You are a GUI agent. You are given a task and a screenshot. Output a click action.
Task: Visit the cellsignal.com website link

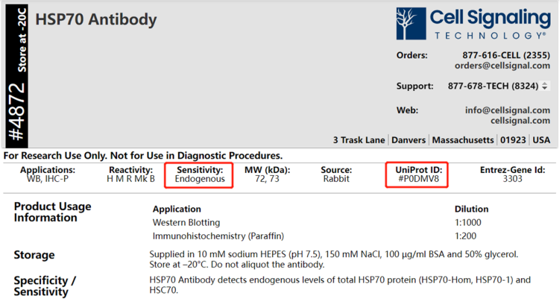[520, 121]
